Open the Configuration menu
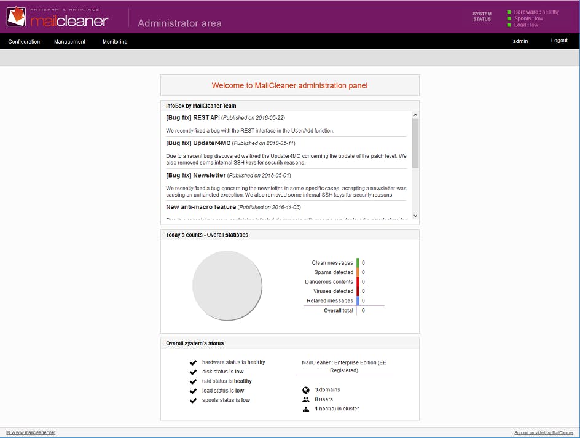Image resolution: width=580 pixels, height=438 pixels. click(x=24, y=41)
